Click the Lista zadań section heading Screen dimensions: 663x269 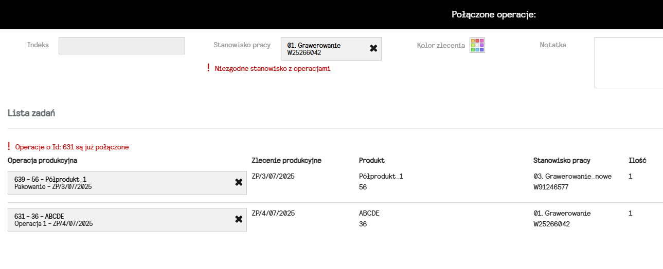coord(31,113)
